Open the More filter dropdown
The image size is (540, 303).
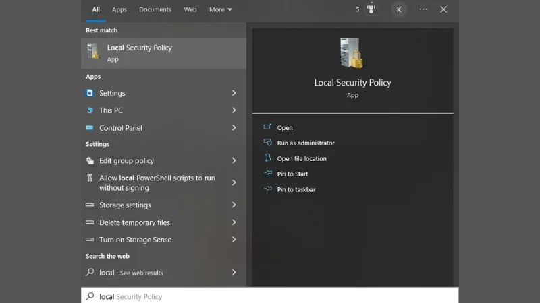coord(221,9)
